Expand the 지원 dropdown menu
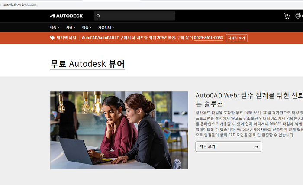Screen dimensions: 303x185 (71, 27)
